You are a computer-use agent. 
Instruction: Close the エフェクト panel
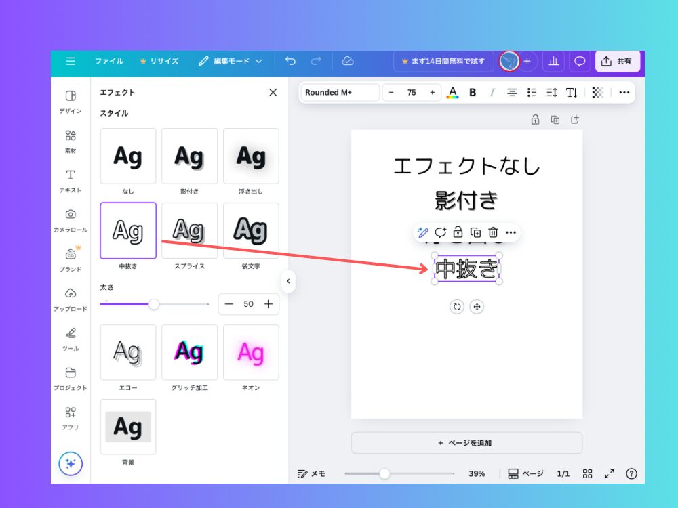pyautogui.click(x=273, y=92)
